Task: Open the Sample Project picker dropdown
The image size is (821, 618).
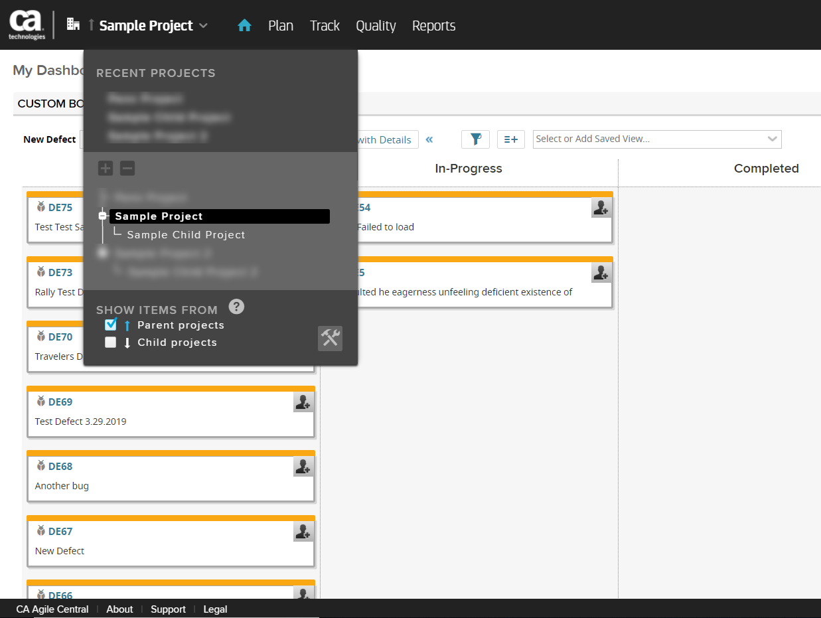Action: coord(153,26)
